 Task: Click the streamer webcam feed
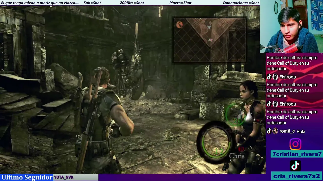pos(291,26)
